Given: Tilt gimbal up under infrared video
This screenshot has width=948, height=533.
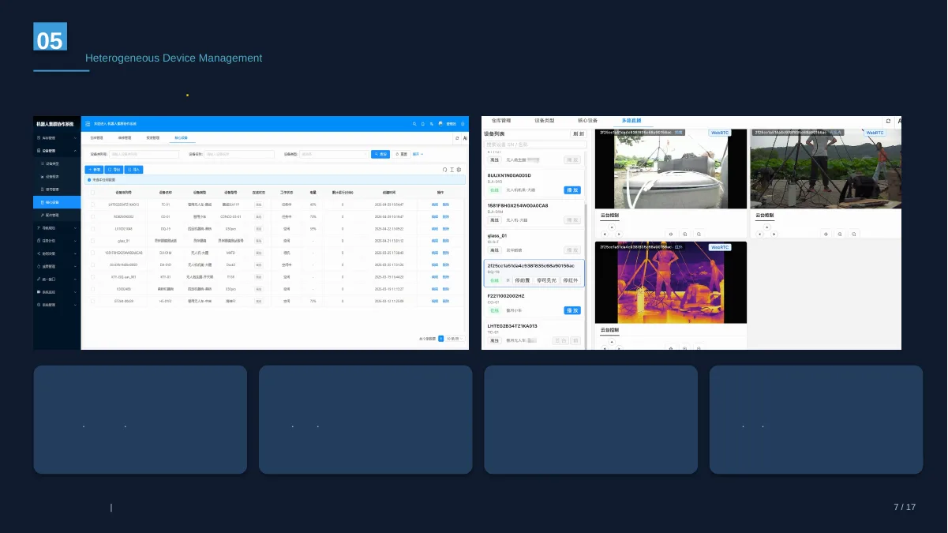Looking at the screenshot, I should pyautogui.click(x=612, y=342).
